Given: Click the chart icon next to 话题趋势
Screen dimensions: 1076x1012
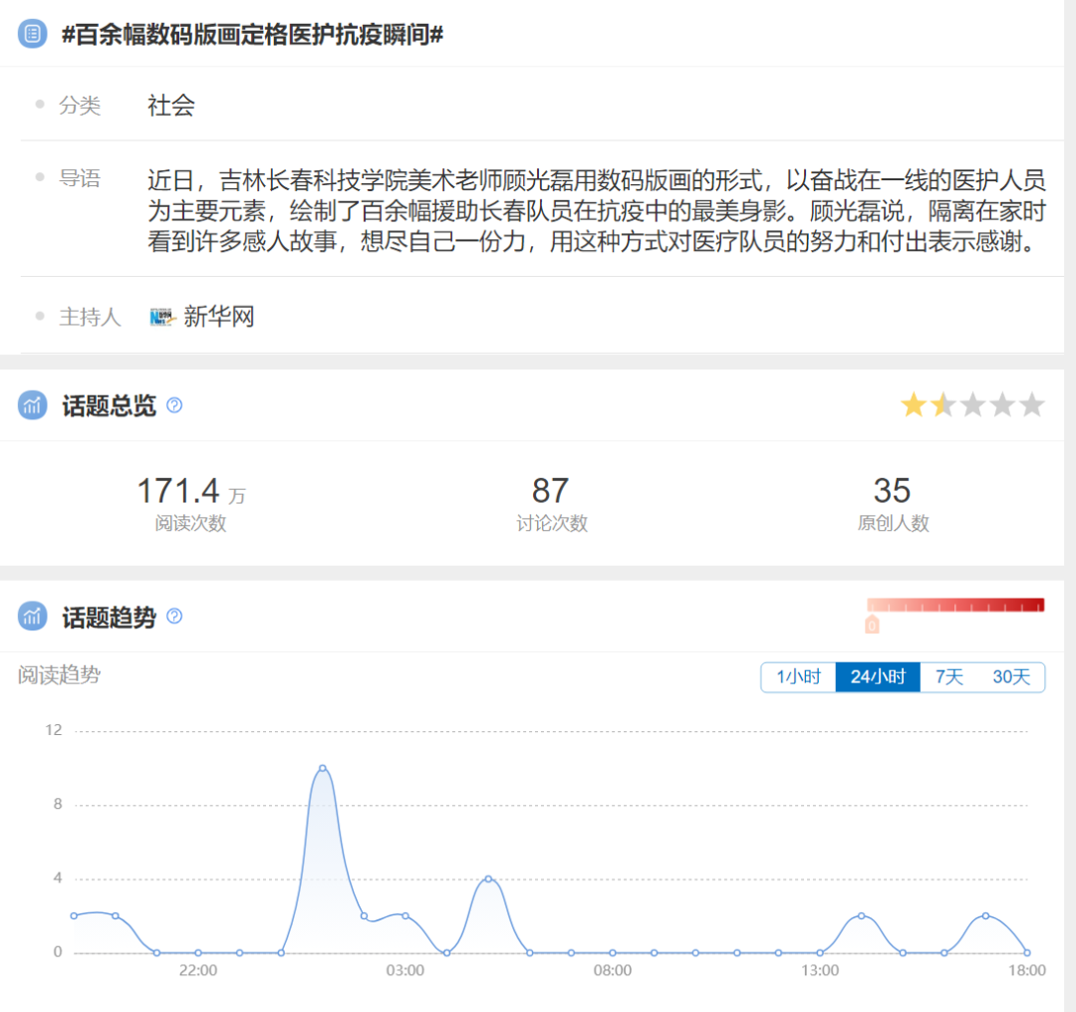Looking at the screenshot, I should (32, 617).
